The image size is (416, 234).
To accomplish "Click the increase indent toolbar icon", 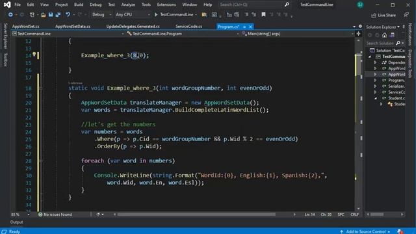I will [x=254, y=14].
